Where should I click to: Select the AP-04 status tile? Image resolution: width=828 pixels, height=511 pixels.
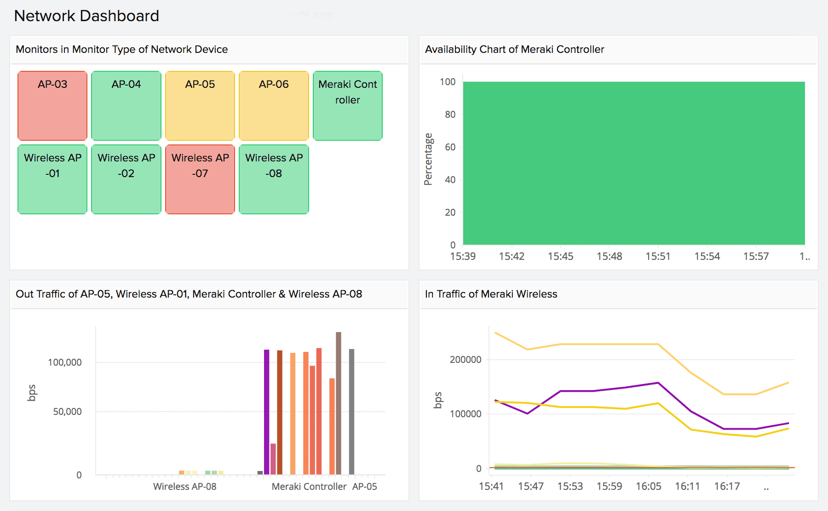[126, 105]
